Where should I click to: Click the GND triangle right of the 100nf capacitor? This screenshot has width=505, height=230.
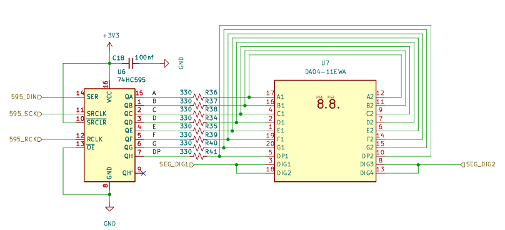166,63
